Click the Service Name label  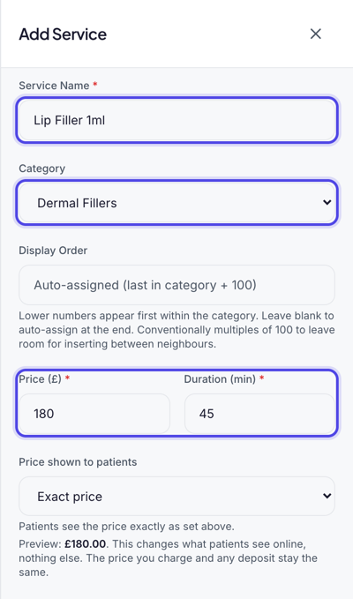point(54,86)
